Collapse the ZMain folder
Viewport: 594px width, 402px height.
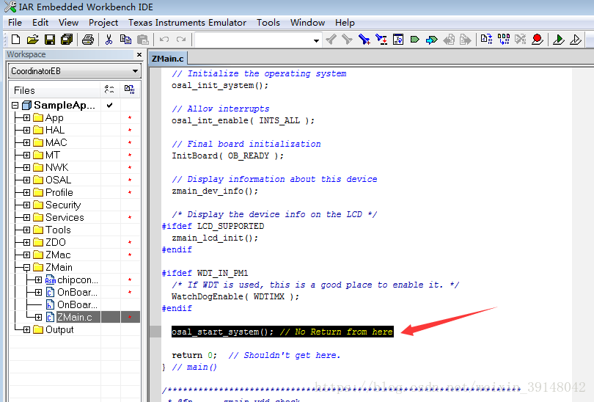point(26,268)
